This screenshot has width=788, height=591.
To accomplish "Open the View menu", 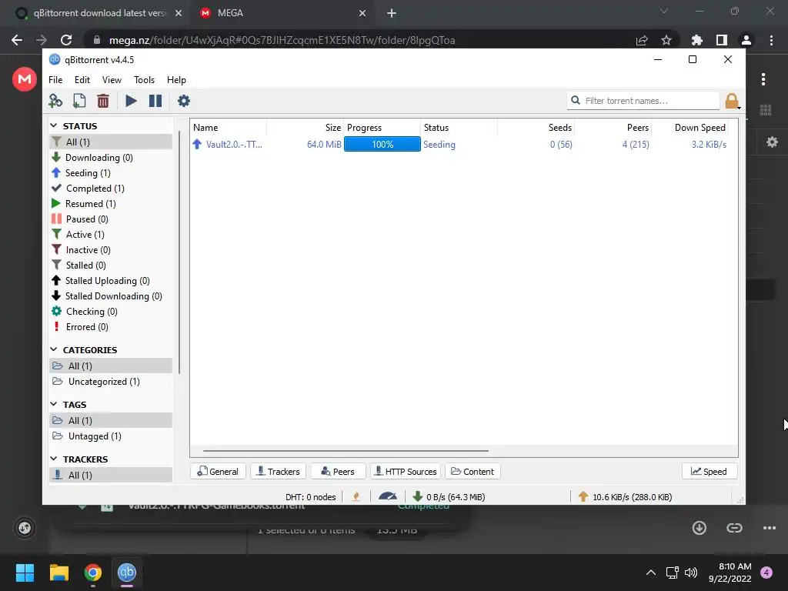I will pyautogui.click(x=112, y=80).
